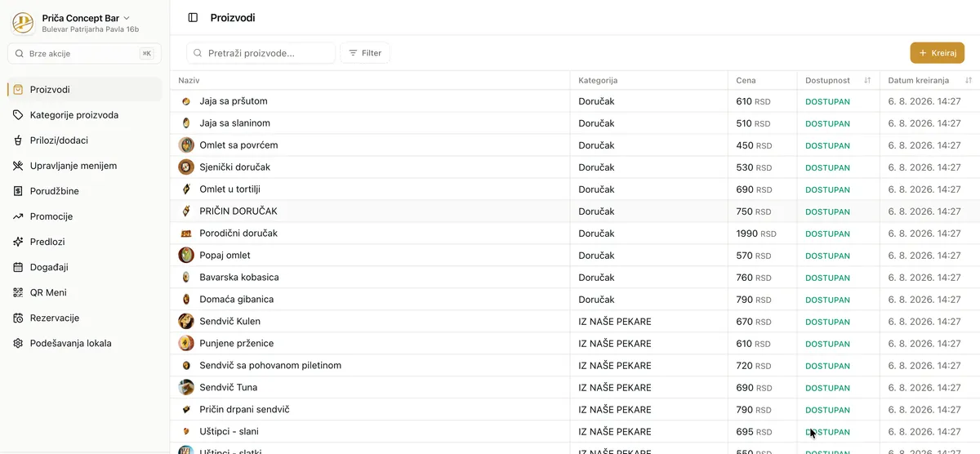The height and width of the screenshot is (454, 980).
Task: Select the Omlet u tortilji product name
Action: pos(229,189)
